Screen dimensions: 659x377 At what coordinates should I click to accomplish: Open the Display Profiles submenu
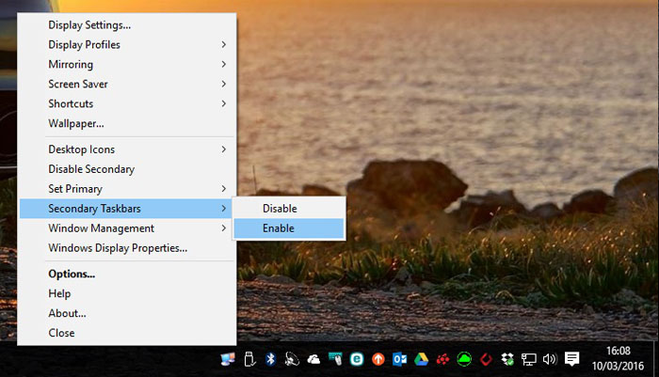point(126,44)
